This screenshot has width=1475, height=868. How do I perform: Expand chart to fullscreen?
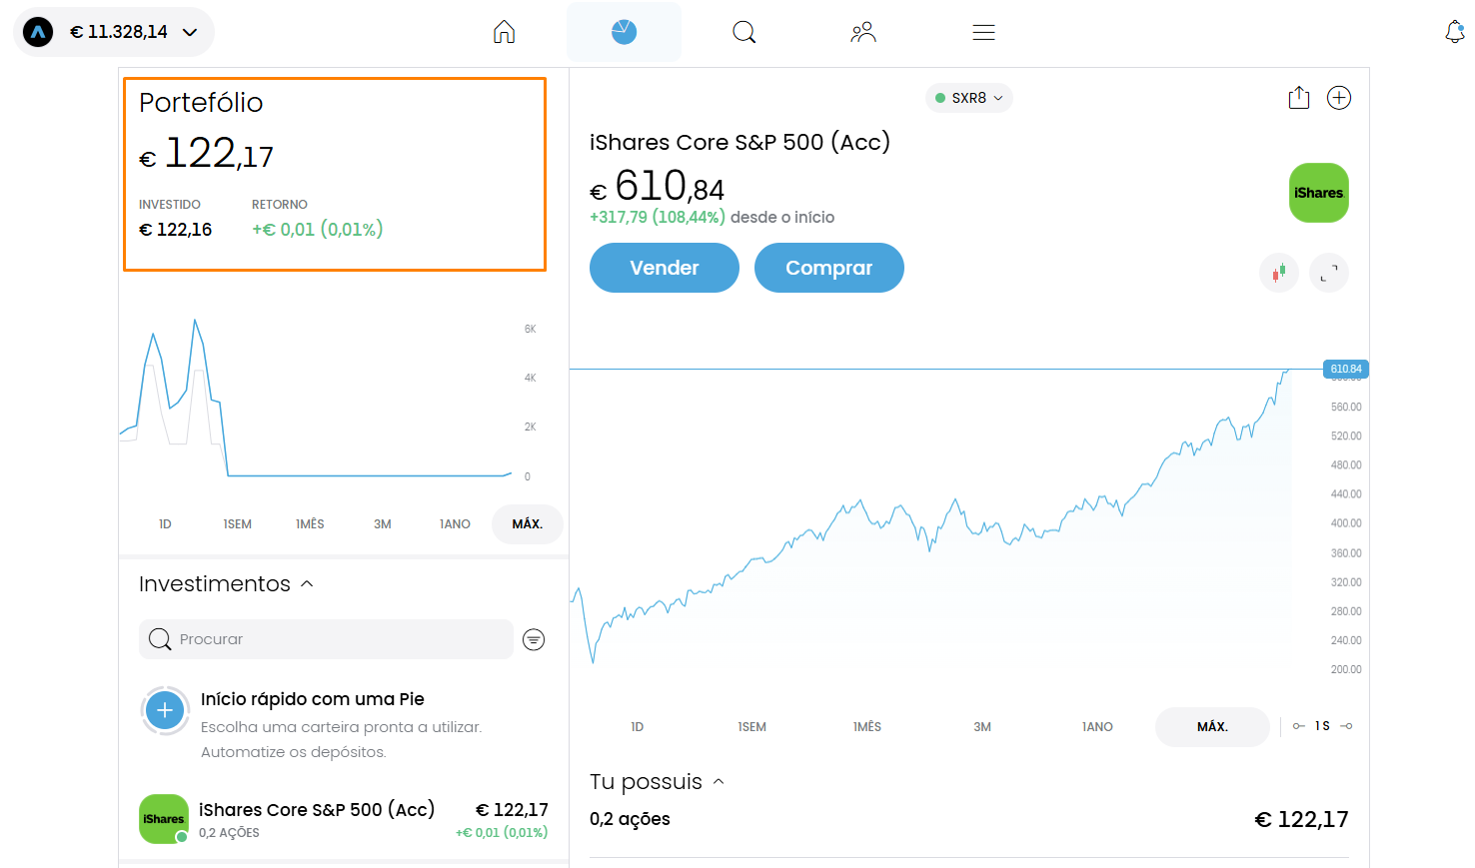pos(1329,272)
